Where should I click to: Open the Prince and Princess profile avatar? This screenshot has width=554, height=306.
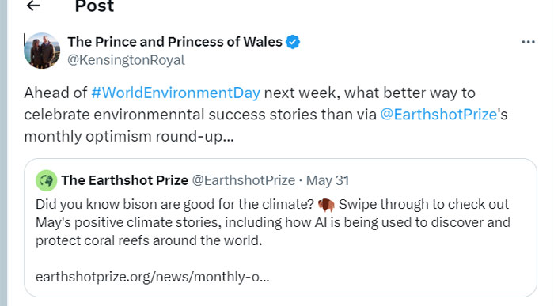[42, 51]
